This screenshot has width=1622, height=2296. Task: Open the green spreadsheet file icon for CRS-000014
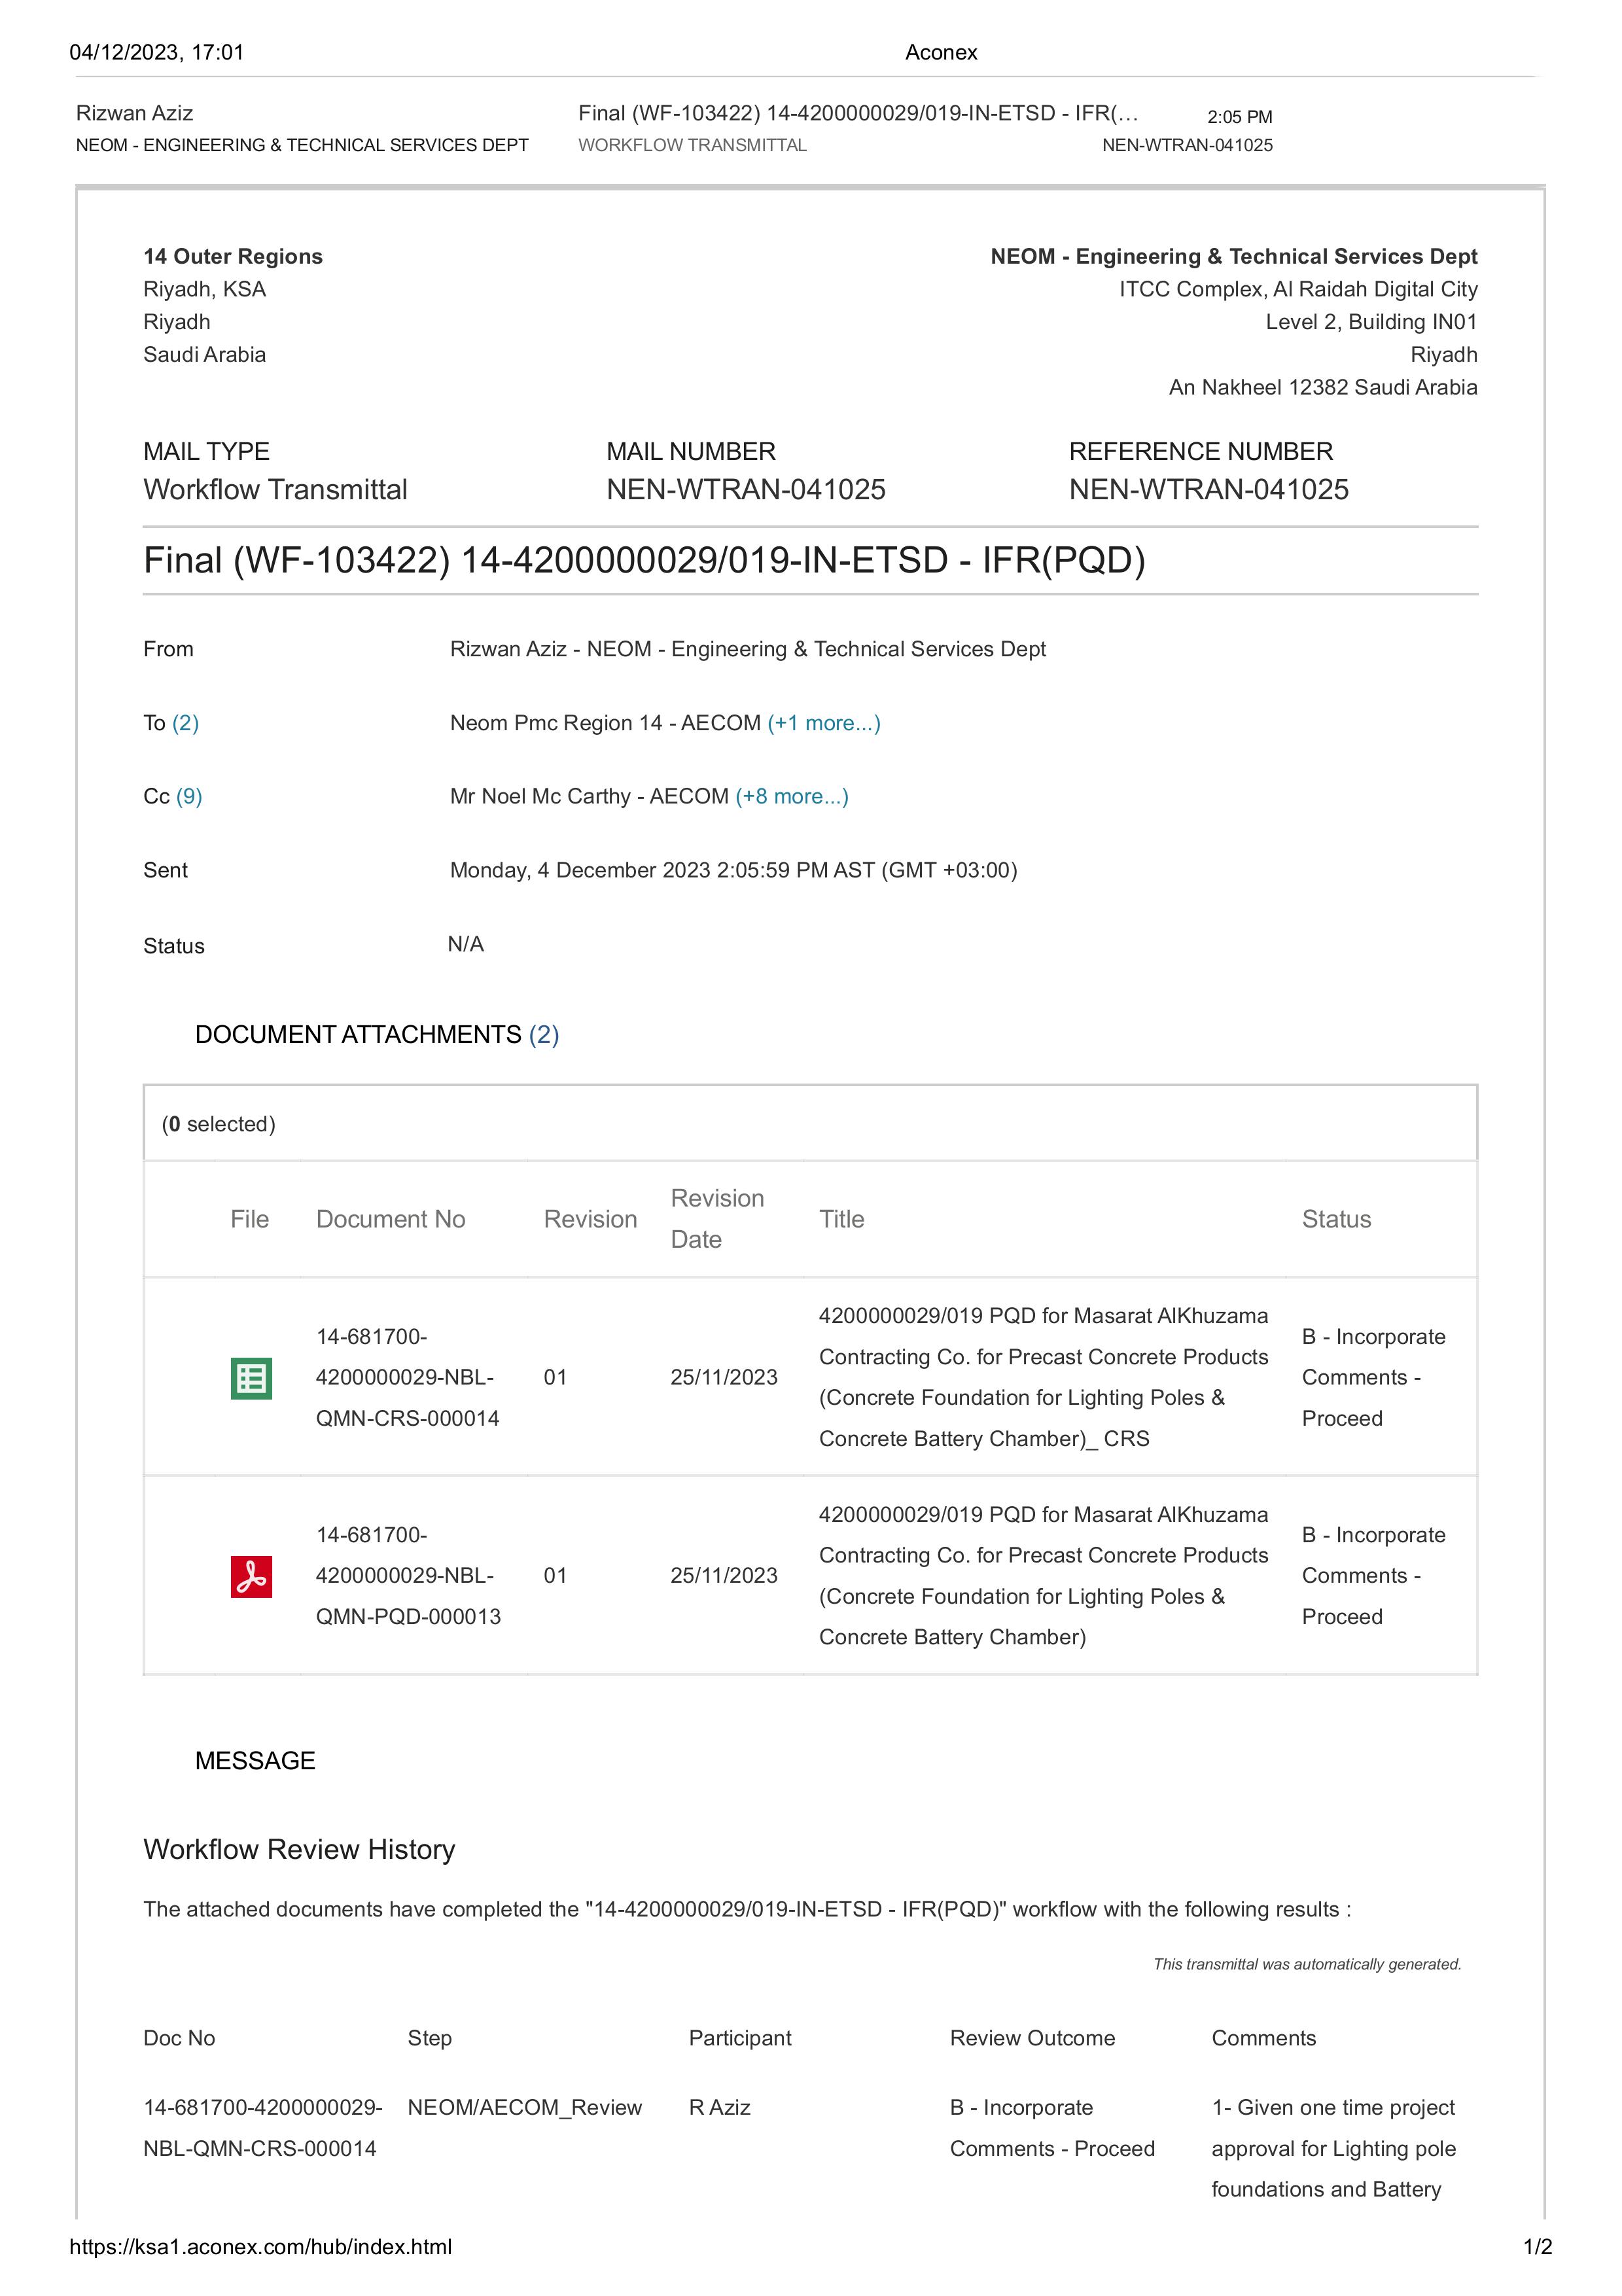[251, 1378]
